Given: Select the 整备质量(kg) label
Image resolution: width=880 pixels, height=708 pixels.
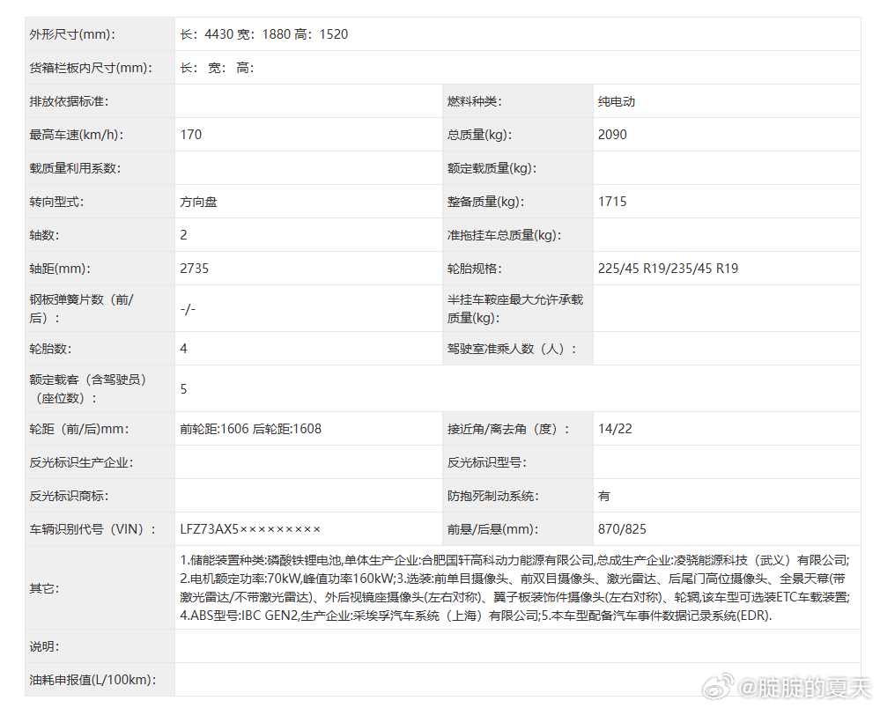Looking at the screenshot, I should point(485,202).
